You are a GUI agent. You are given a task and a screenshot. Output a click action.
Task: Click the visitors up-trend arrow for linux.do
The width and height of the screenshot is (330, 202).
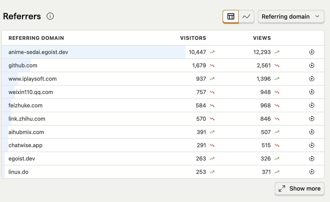pos(212,172)
